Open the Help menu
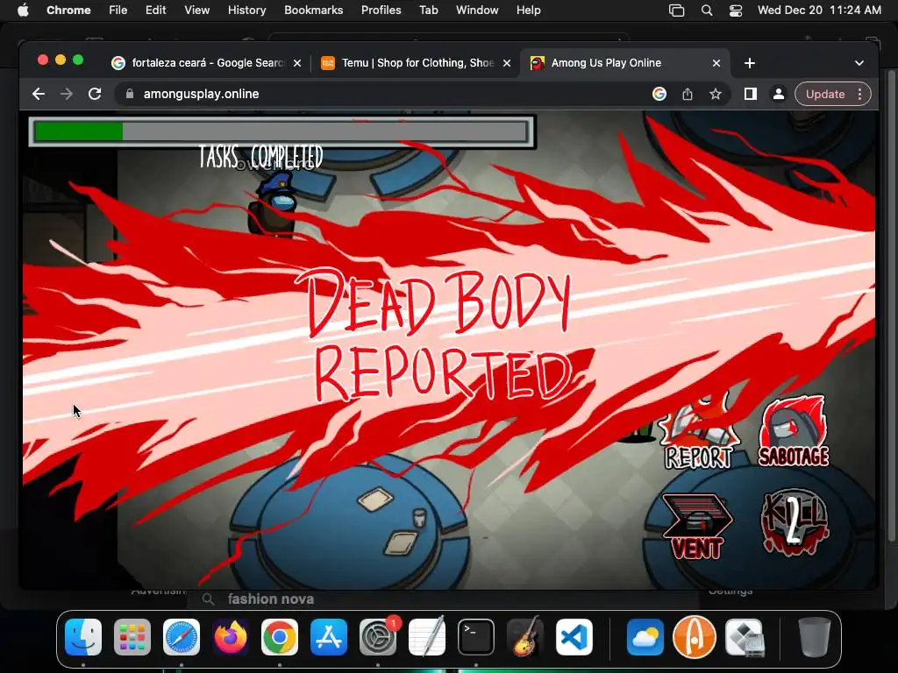Image resolution: width=898 pixels, height=673 pixels. tap(528, 10)
